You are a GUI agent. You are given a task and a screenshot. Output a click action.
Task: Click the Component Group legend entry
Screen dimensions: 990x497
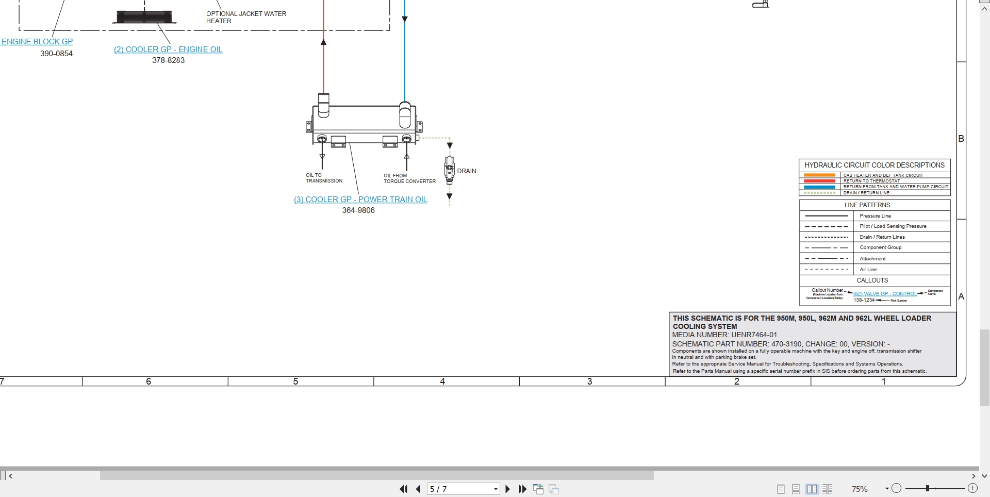881,247
